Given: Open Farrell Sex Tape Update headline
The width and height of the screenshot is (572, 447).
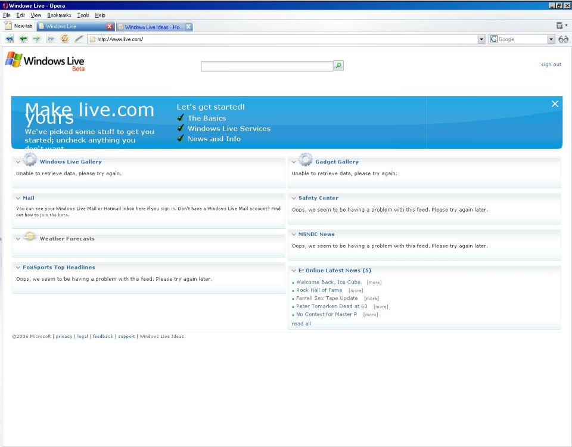Looking at the screenshot, I should tap(327, 298).
